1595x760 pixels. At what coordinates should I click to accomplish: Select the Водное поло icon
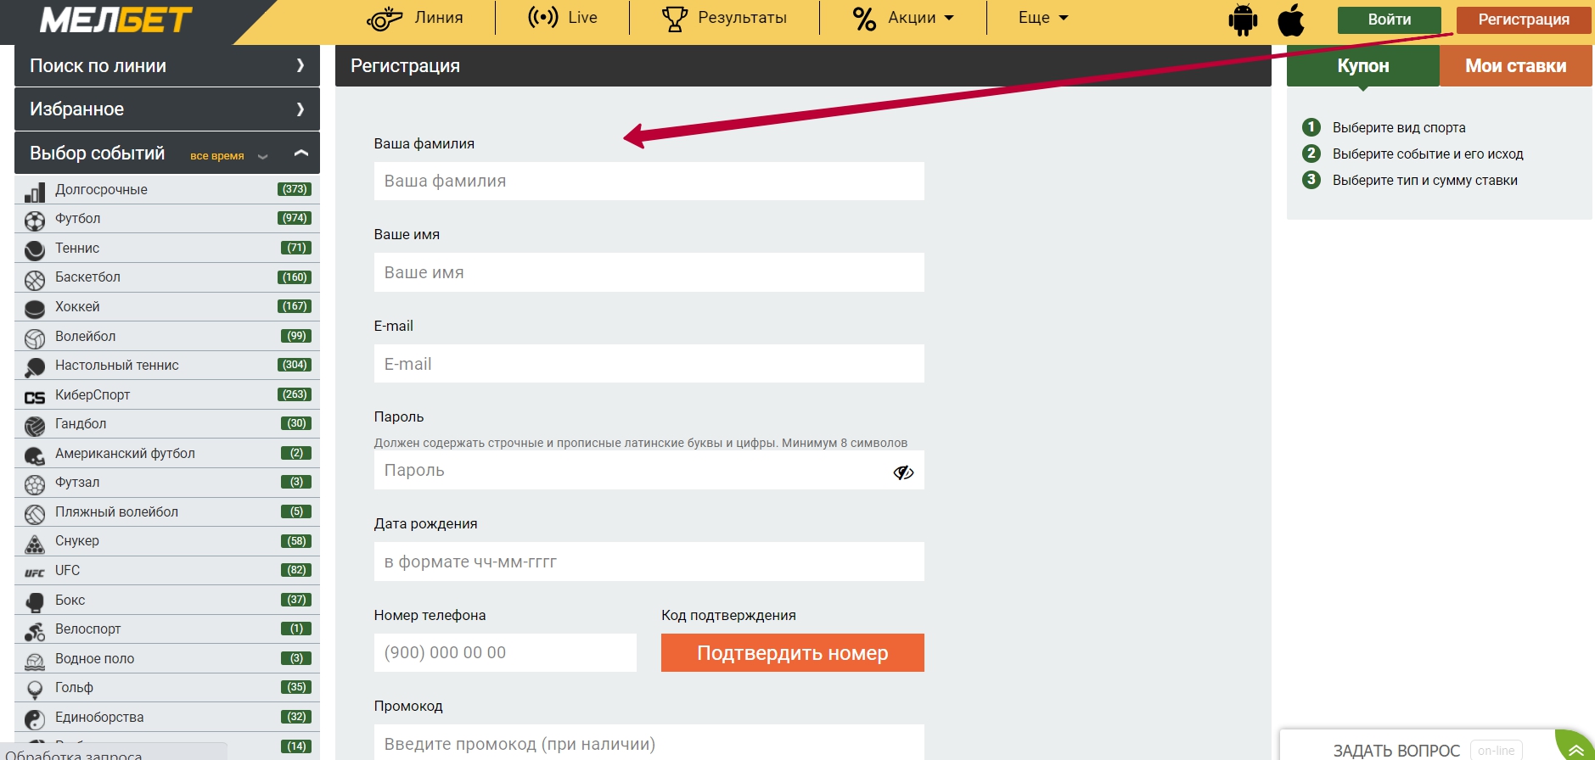point(35,661)
